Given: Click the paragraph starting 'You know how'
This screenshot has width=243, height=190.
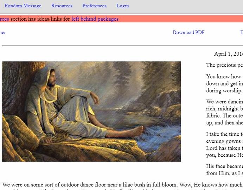Looking at the screenshot, I should point(225,83).
